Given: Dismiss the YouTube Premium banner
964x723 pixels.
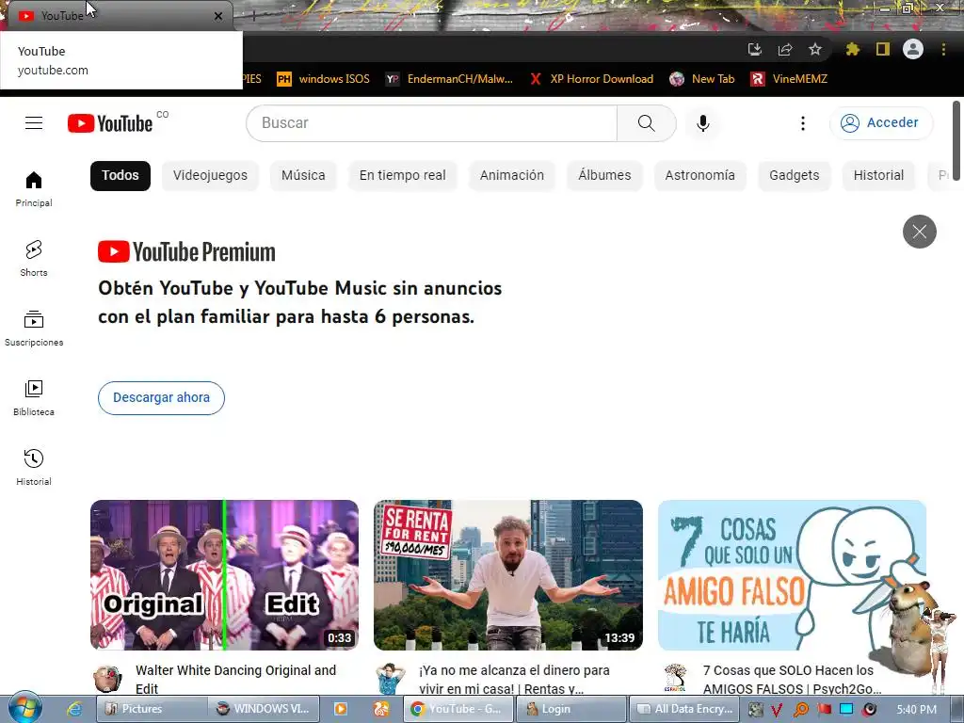Looking at the screenshot, I should tap(919, 232).
